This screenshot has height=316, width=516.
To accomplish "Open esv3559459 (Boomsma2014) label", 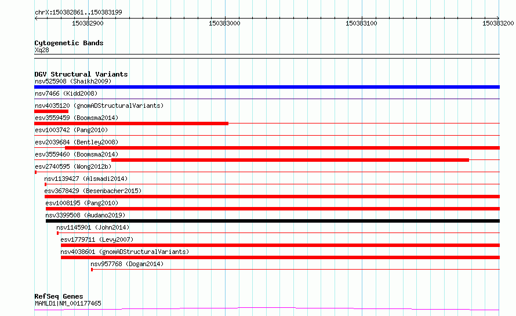I will pos(77,118).
